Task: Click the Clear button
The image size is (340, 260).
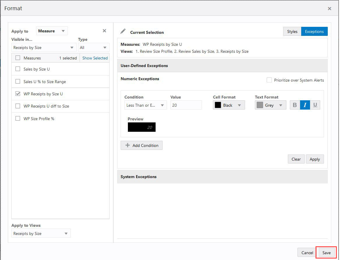Action: (x=296, y=159)
